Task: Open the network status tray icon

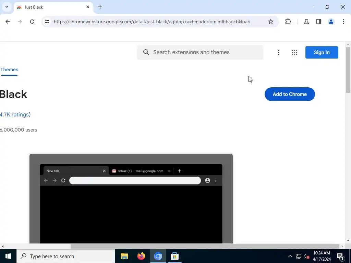Action: coord(299,256)
